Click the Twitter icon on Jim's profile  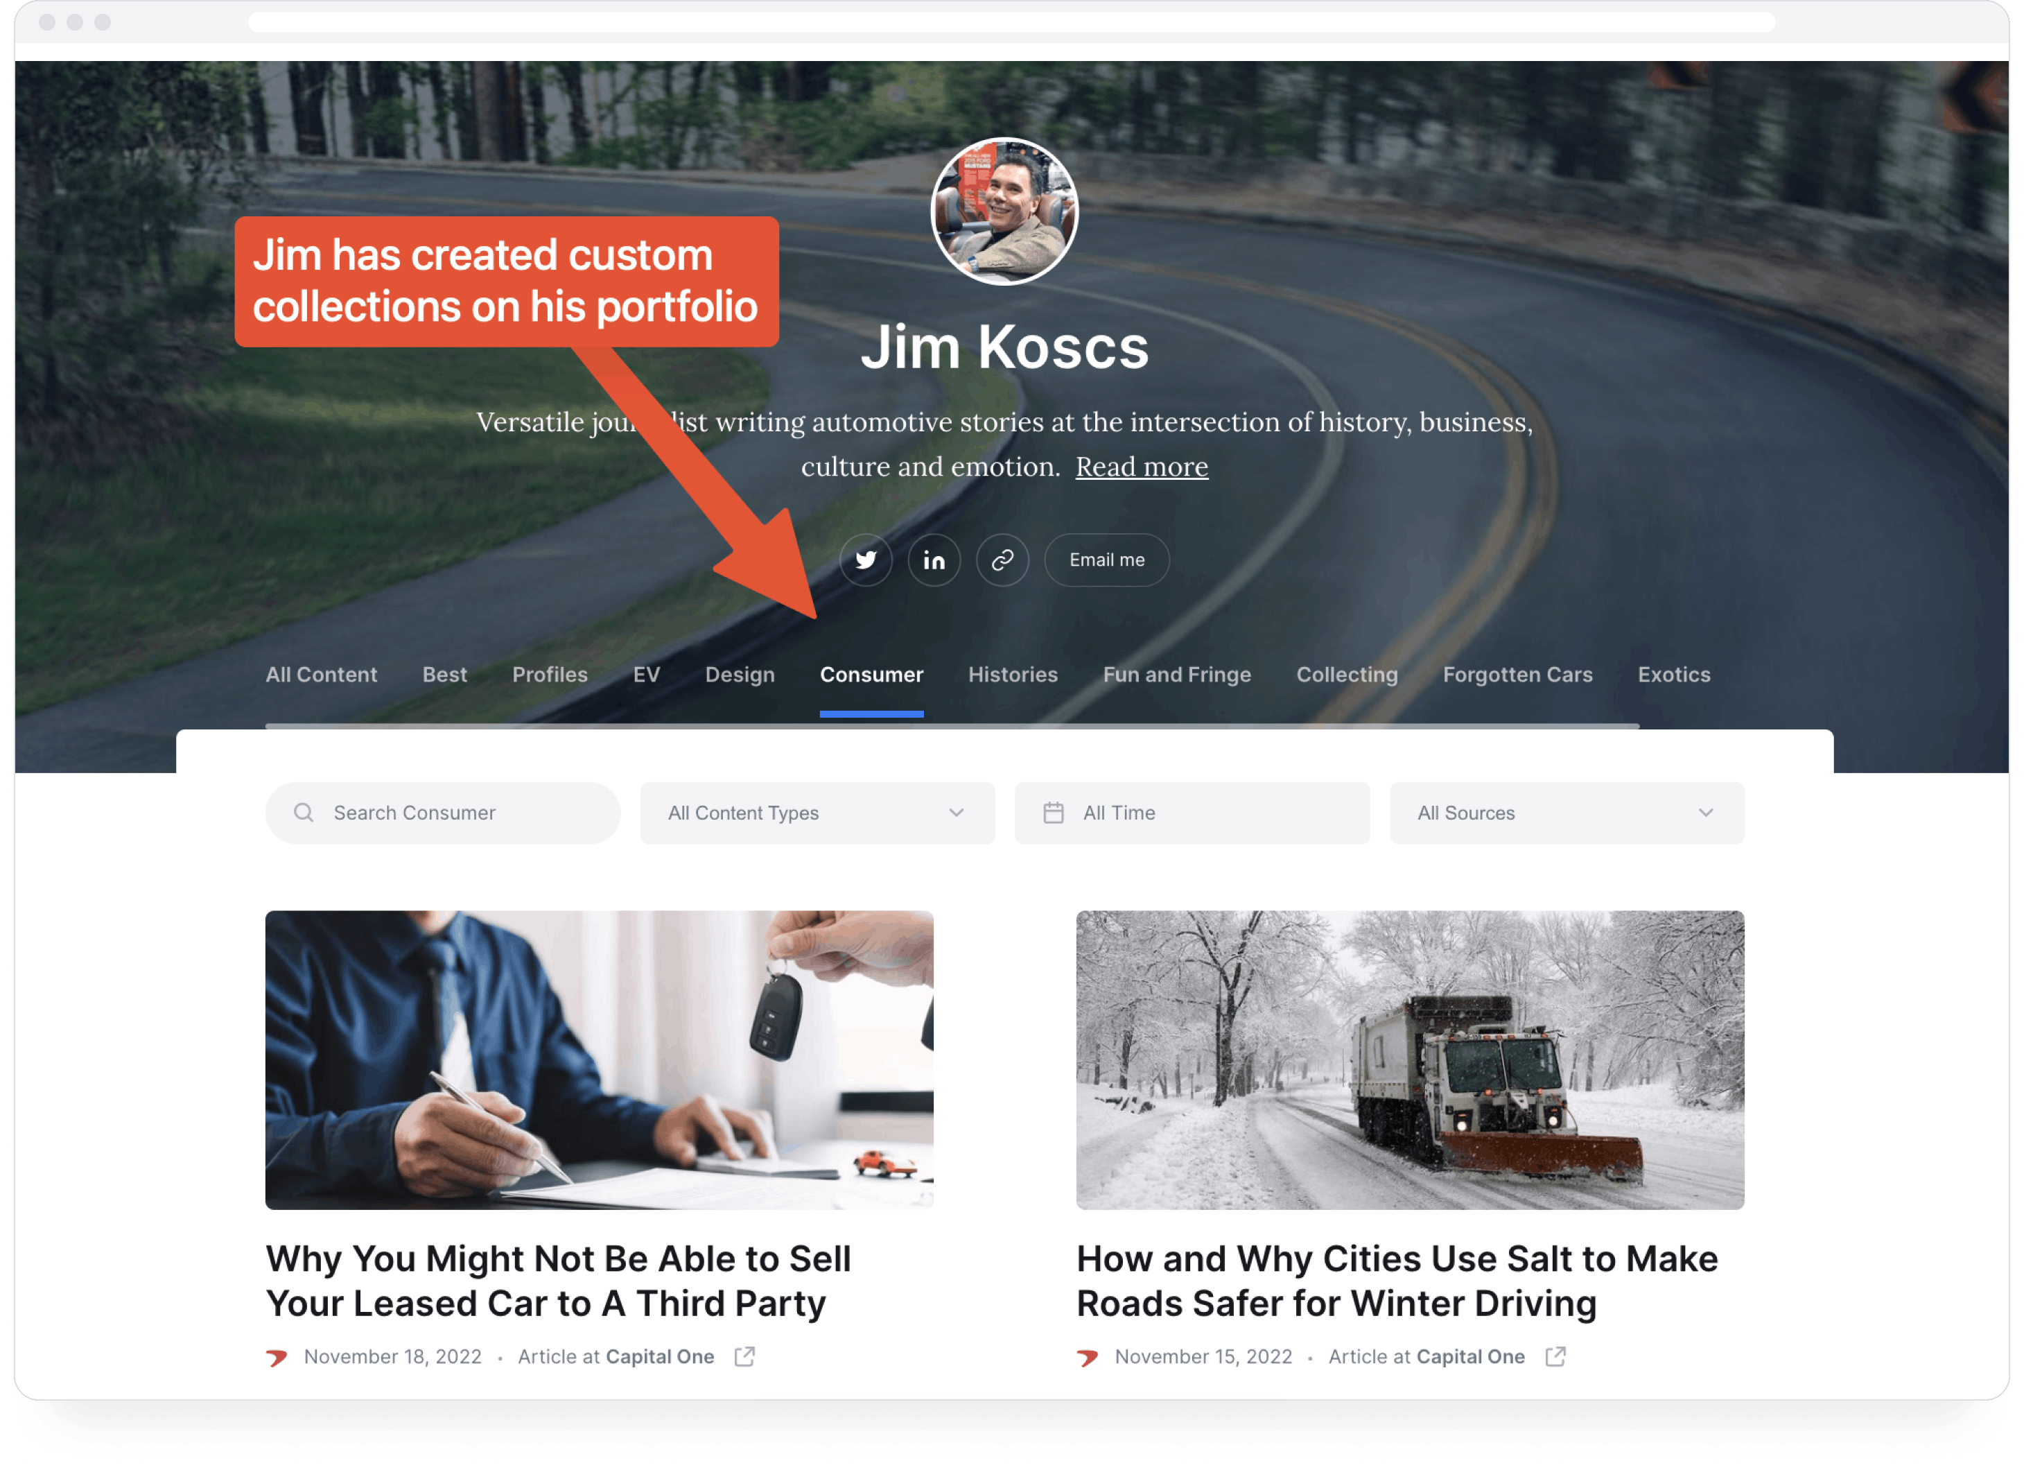click(864, 560)
